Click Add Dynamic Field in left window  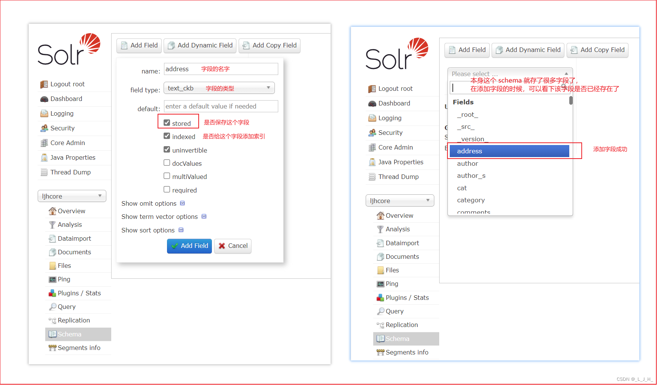coord(200,46)
